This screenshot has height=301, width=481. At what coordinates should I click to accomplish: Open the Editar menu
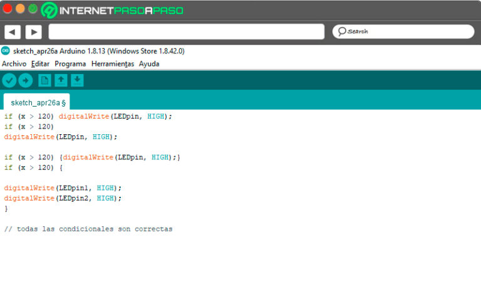pyautogui.click(x=40, y=64)
